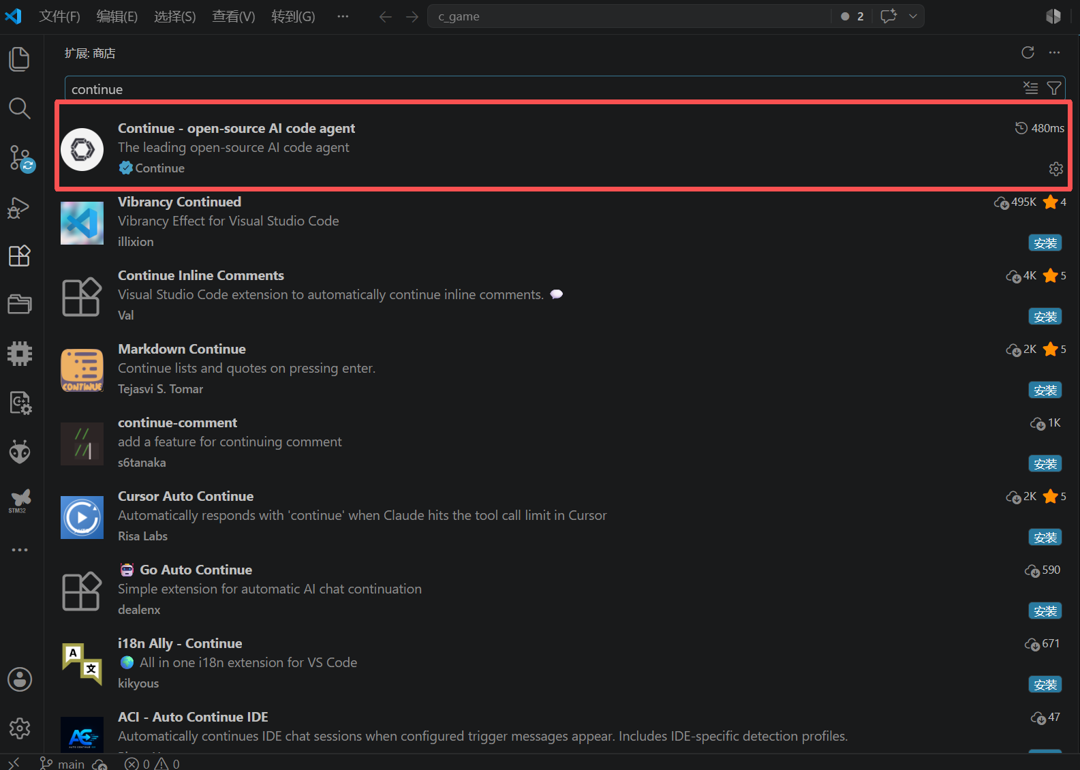Install the Go Auto Continue extension
The height and width of the screenshot is (770, 1080).
click(1045, 611)
